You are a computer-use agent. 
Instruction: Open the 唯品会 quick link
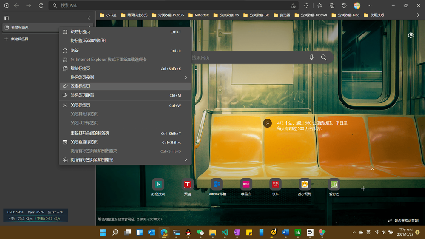(246, 187)
